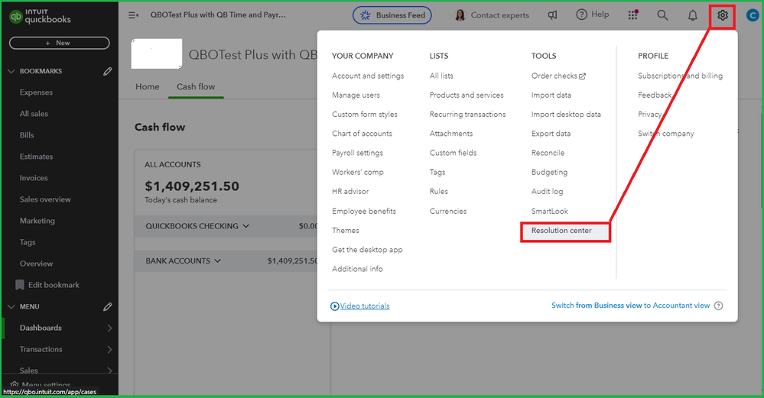The width and height of the screenshot is (764, 398).
Task: Select Resolution center from Tools
Action: point(561,230)
